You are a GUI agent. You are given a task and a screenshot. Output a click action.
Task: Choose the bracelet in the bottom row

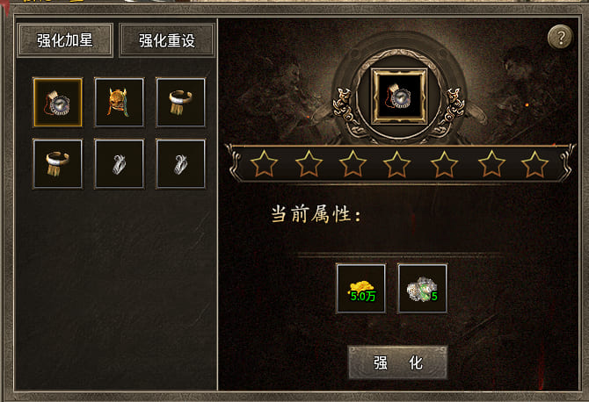58,164
